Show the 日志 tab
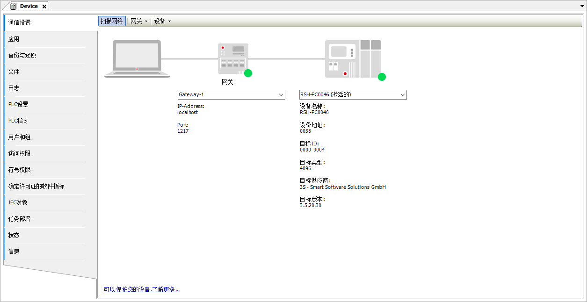Viewport: 587px width, 302px height. [x=14, y=88]
